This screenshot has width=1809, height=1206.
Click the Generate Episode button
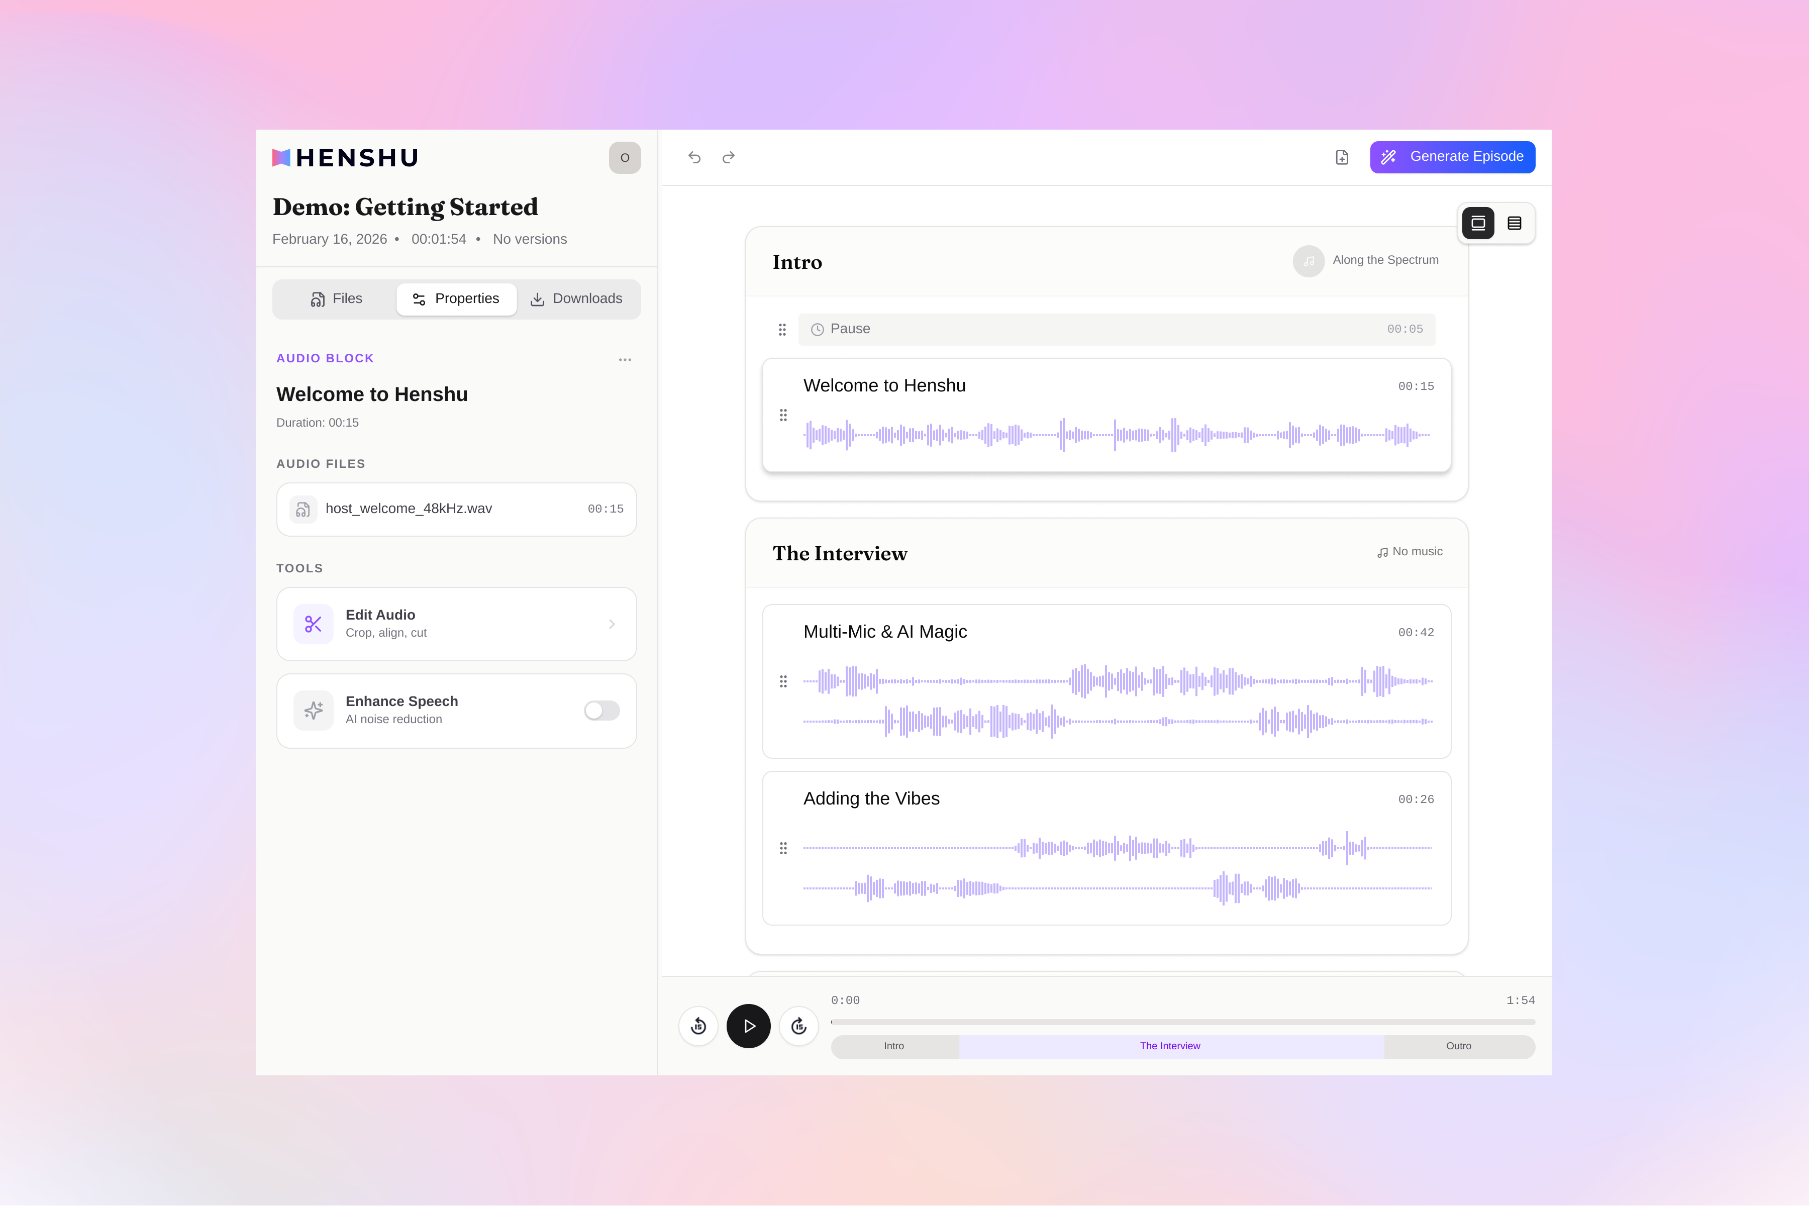[1452, 158]
